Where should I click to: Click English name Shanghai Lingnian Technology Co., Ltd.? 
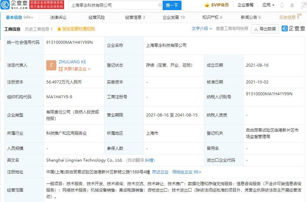tap(84, 160)
